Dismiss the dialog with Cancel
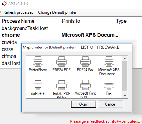 point(110,104)
